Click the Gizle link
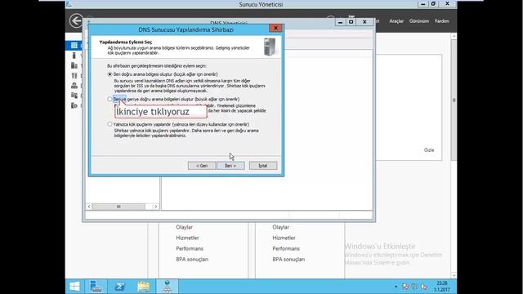The height and width of the screenshot is (294, 523). (429, 150)
